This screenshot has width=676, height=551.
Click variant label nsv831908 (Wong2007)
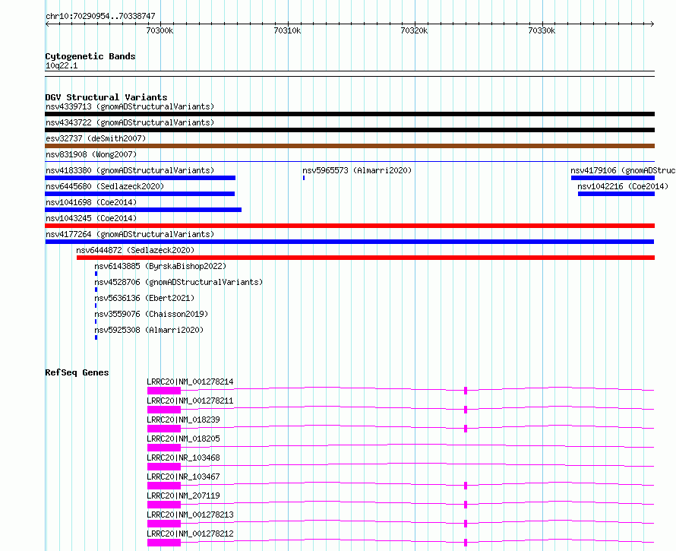click(91, 154)
